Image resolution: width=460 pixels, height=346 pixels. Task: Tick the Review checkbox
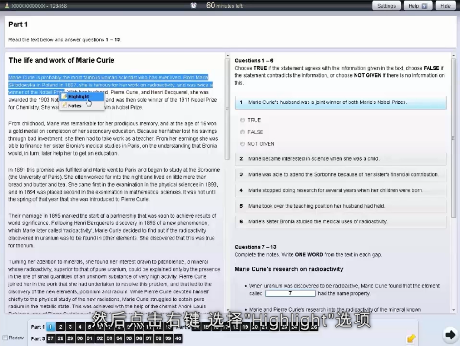tap(5, 338)
